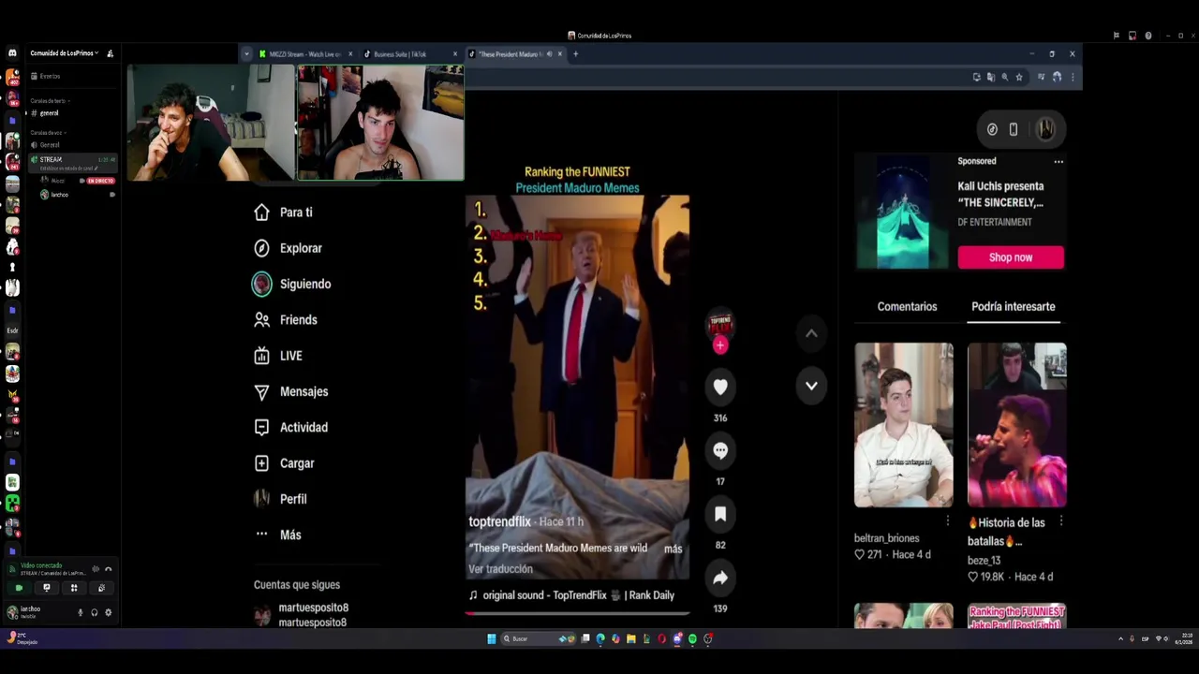This screenshot has width=1199, height=674.
Task: Click Ver traducción under caption
Action: [500, 569]
